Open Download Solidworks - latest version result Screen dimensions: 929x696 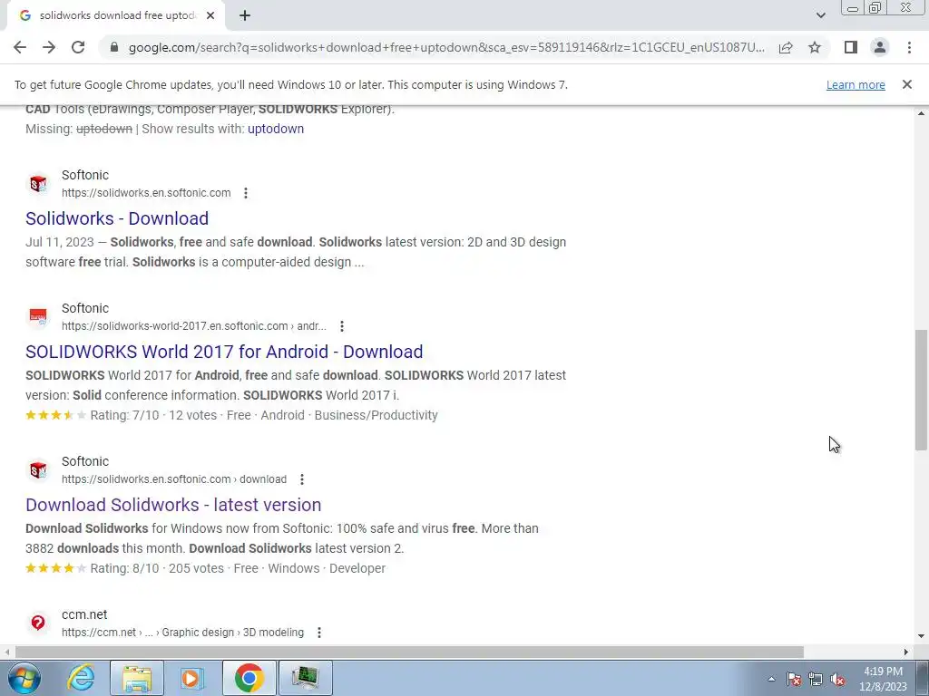pos(173,505)
